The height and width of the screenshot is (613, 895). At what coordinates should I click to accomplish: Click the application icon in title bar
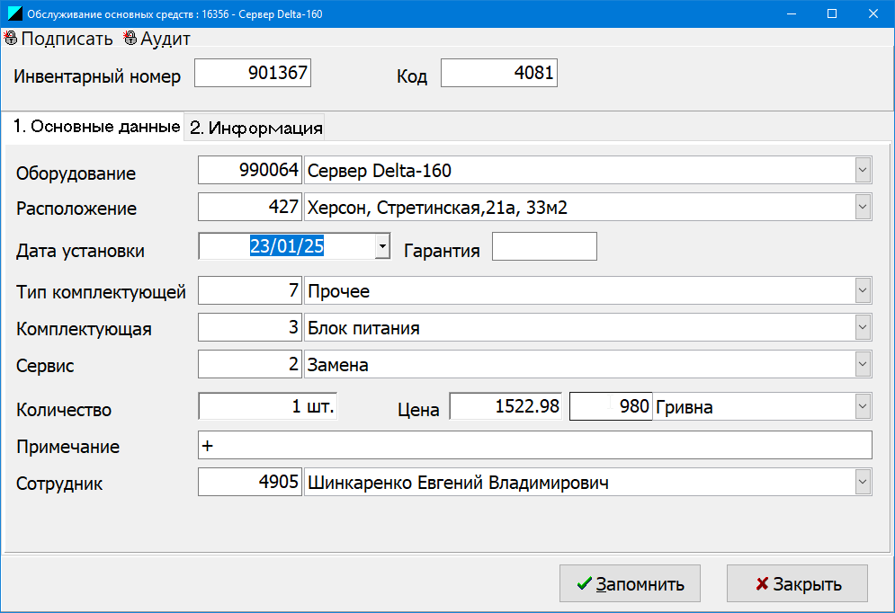14,13
